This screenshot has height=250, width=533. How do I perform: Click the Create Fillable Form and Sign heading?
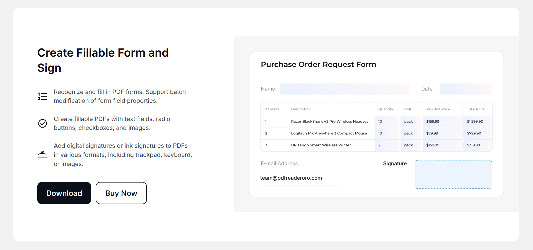coord(103,60)
